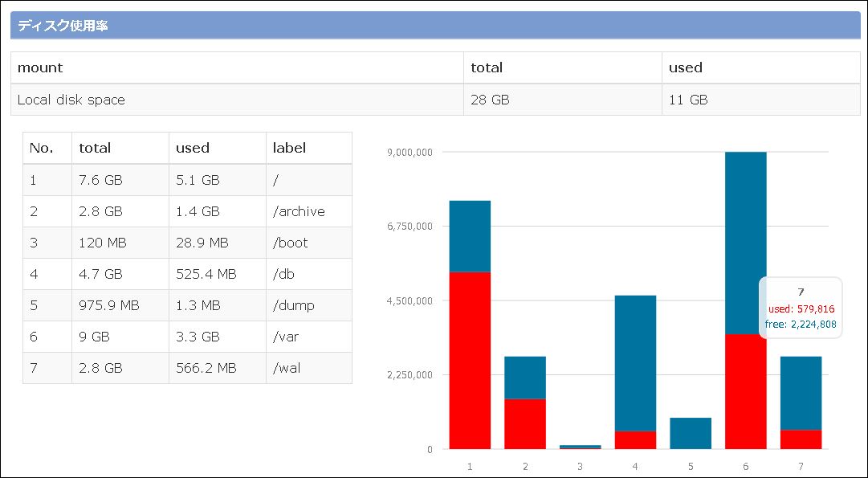Select the '566.2 MB' used cell

click(x=217, y=368)
